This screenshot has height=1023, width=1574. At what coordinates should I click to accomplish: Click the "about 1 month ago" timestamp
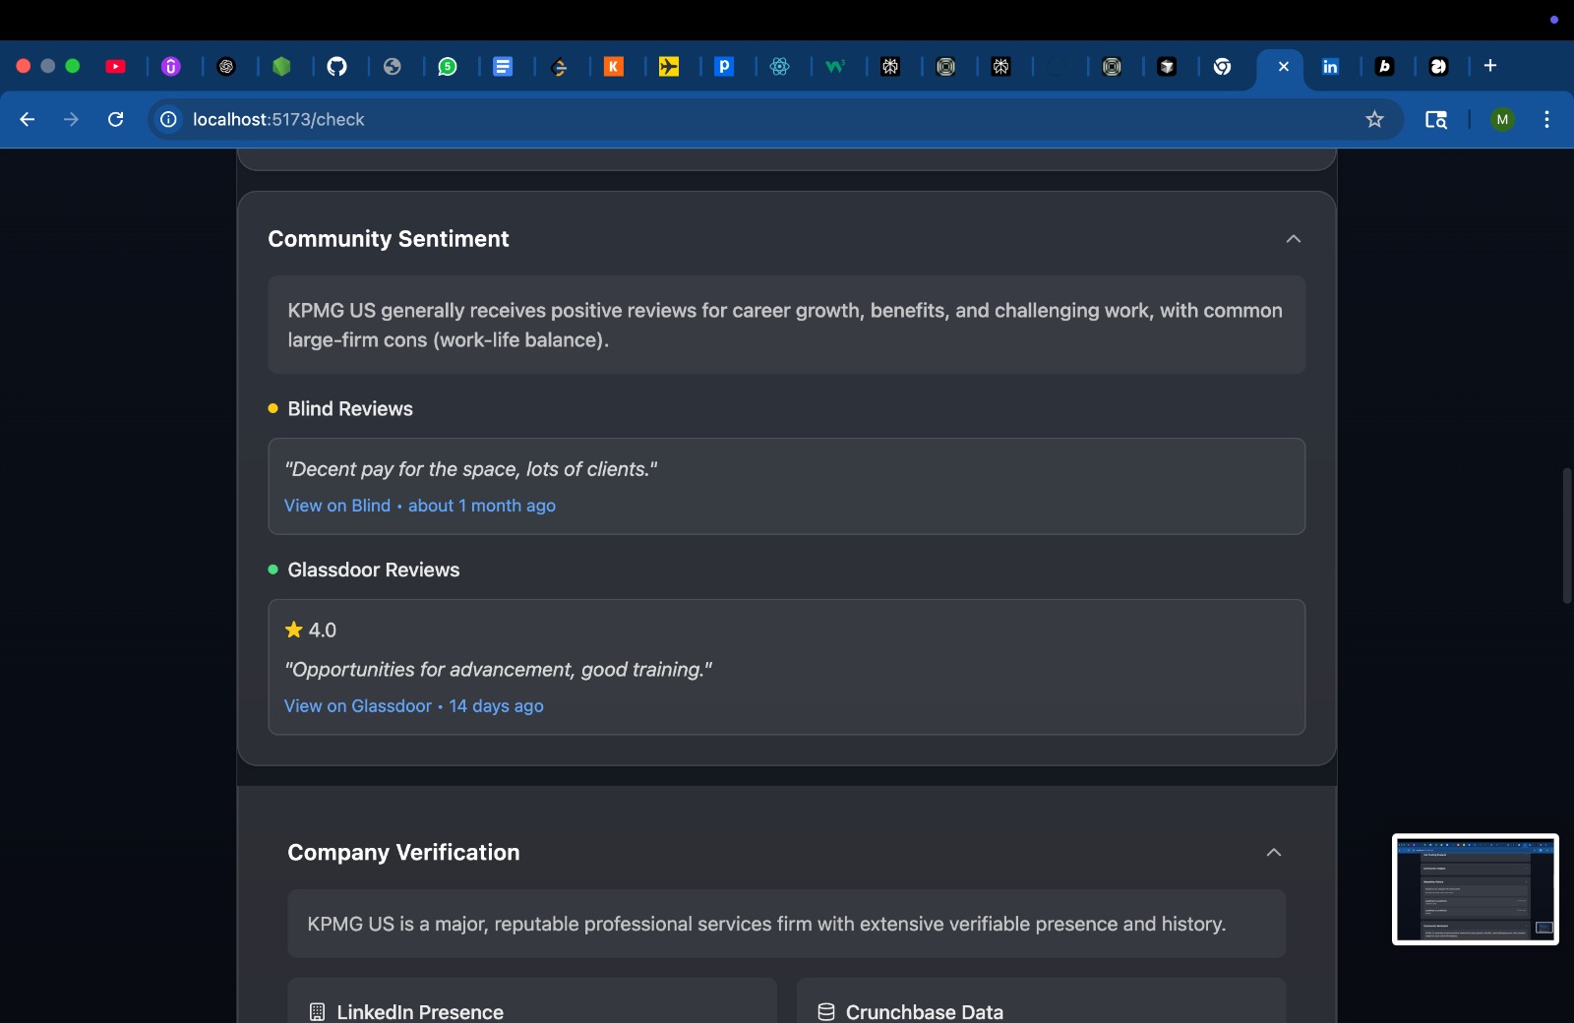pos(482,506)
